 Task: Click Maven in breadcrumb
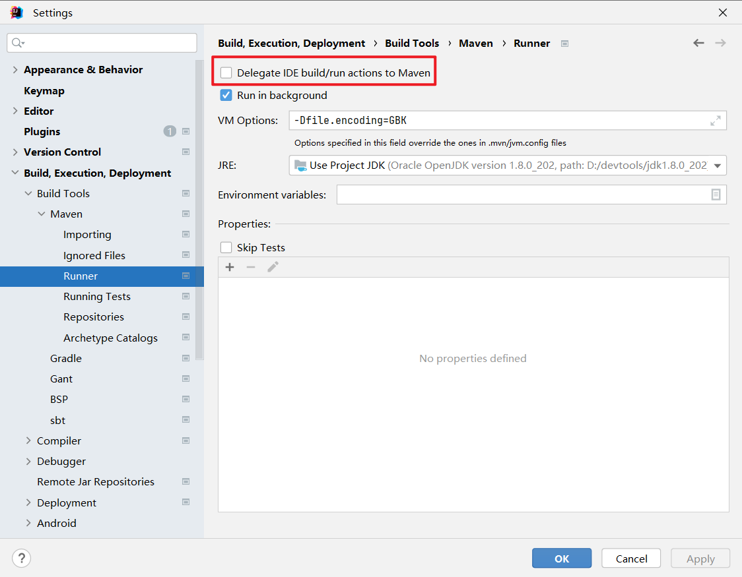[x=476, y=43]
